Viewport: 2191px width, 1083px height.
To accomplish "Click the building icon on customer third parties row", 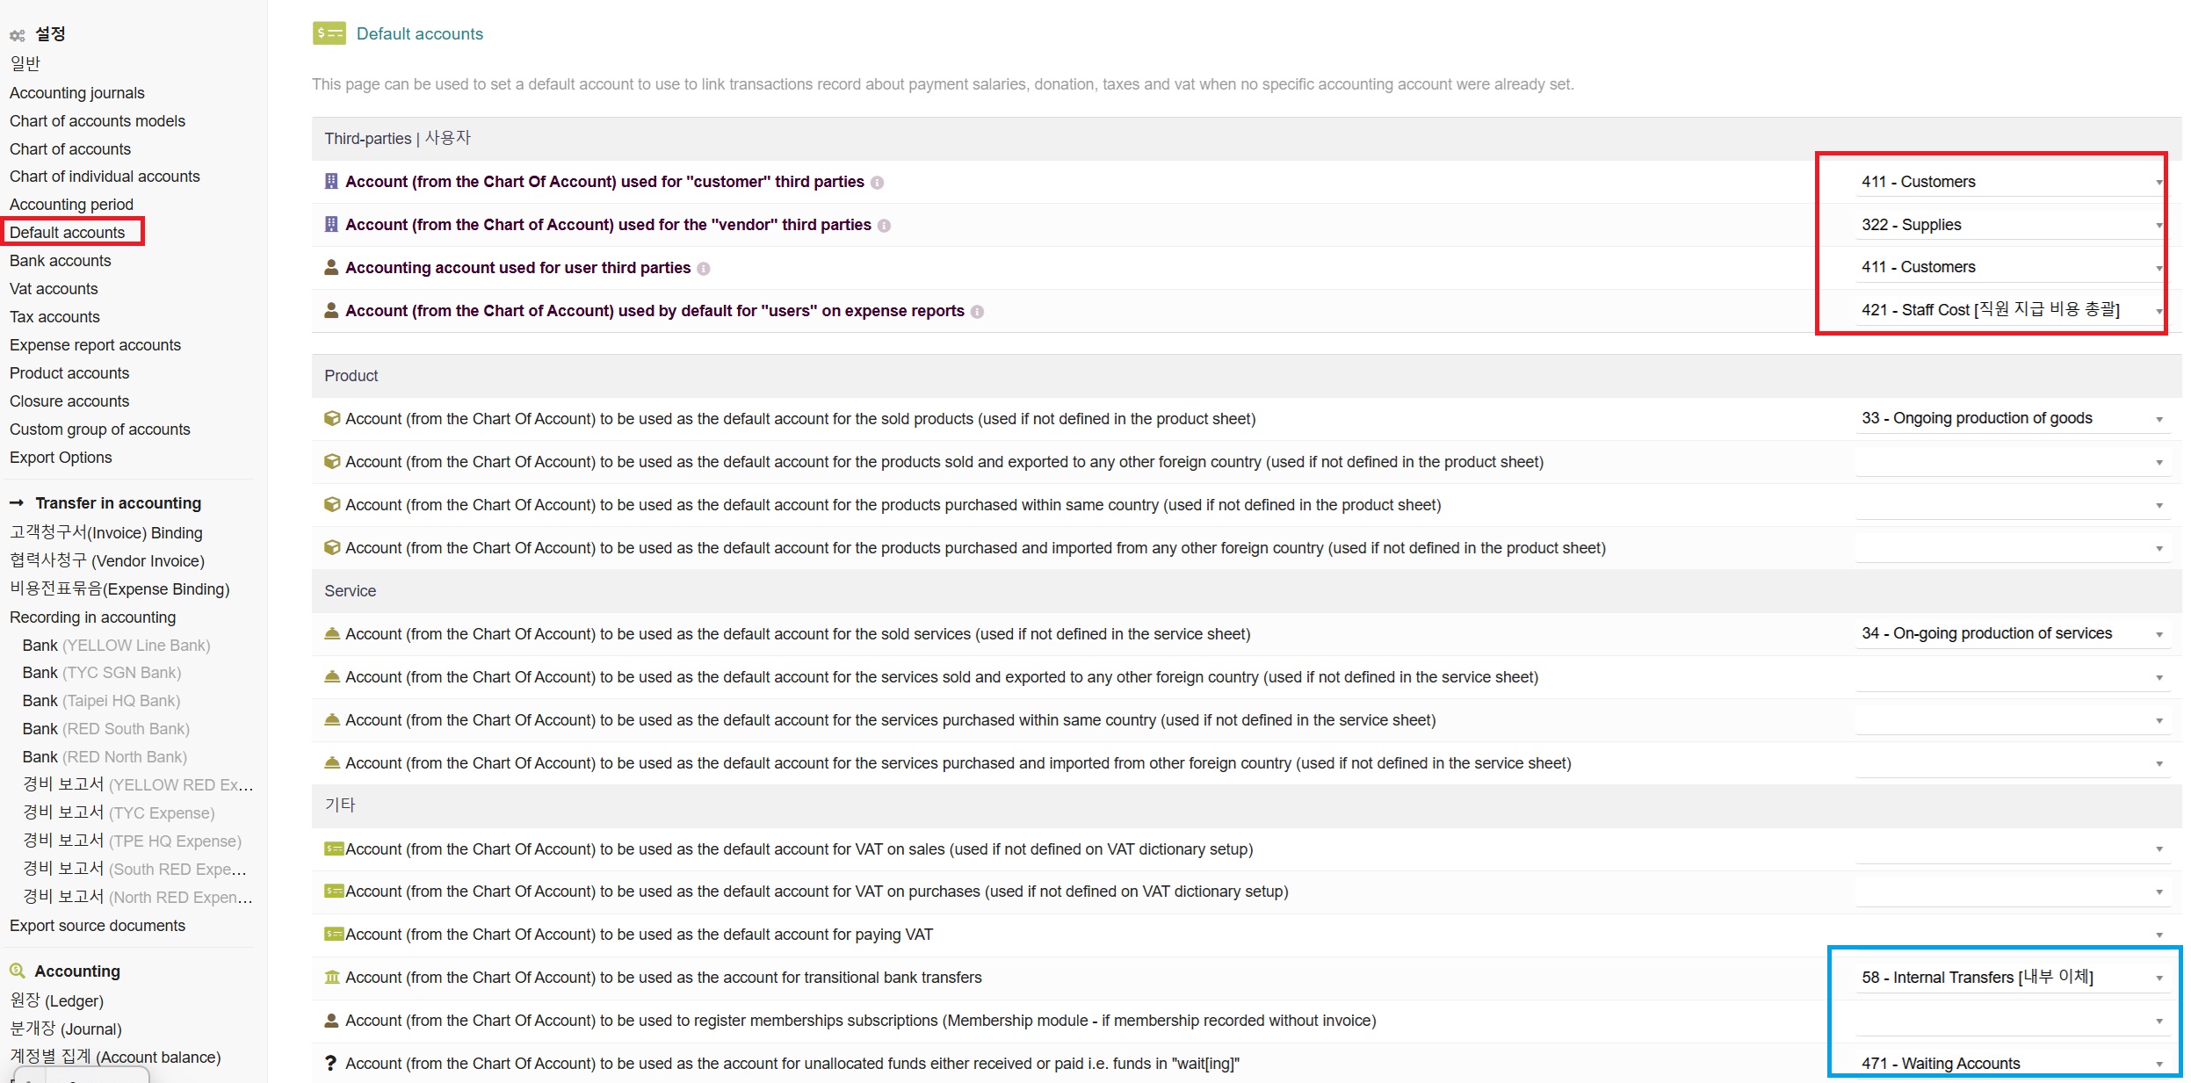I will pyautogui.click(x=331, y=182).
